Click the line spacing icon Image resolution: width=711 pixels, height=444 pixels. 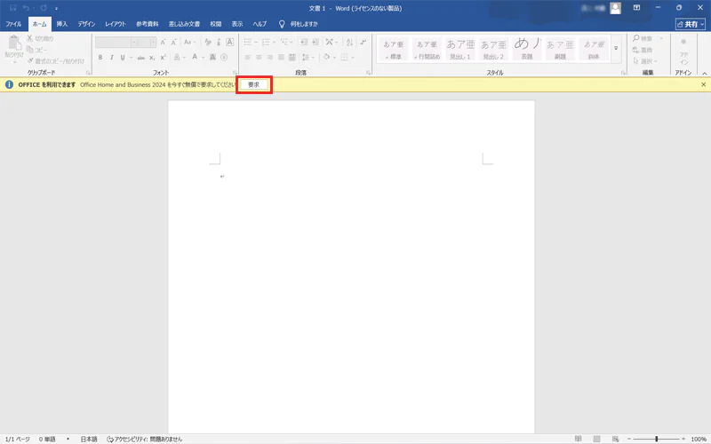(306, 58)
